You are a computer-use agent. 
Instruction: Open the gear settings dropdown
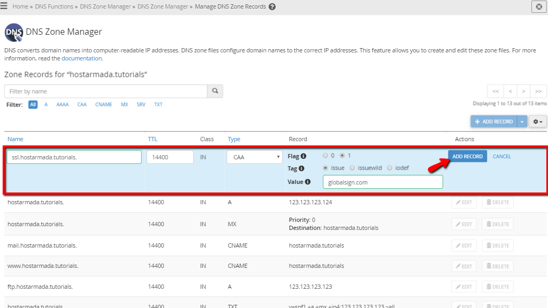point(537,121)
